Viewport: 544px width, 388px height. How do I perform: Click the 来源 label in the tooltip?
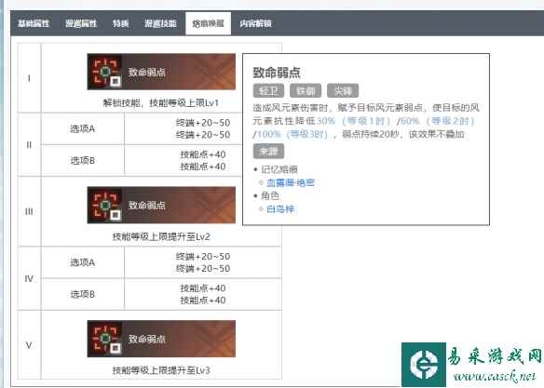coord(268,151)
